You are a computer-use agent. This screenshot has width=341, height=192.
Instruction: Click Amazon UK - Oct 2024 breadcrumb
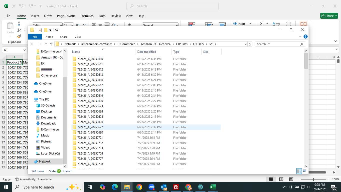pos(156,44)
